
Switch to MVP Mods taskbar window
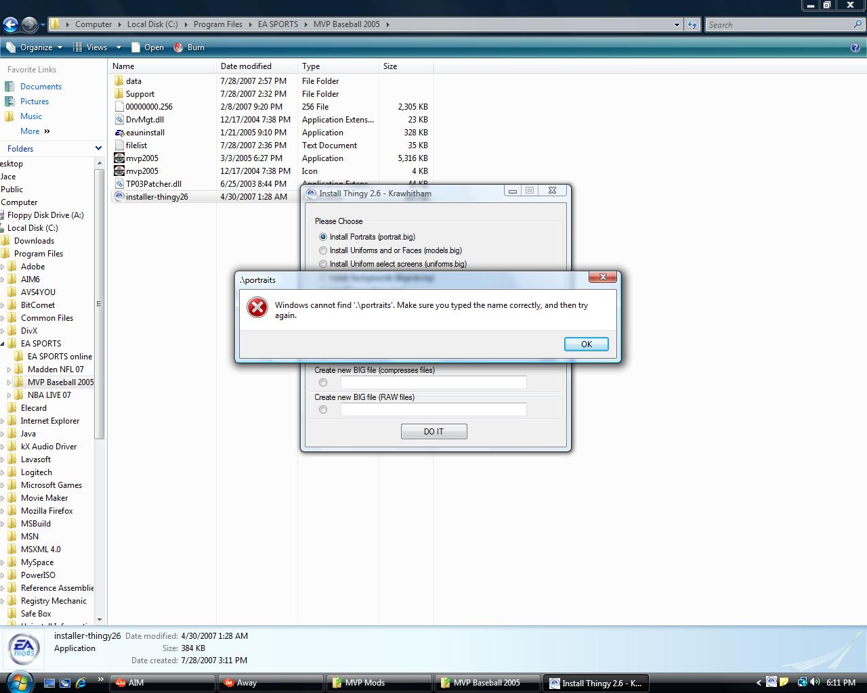pyautogui.click(x=379, y=683)
